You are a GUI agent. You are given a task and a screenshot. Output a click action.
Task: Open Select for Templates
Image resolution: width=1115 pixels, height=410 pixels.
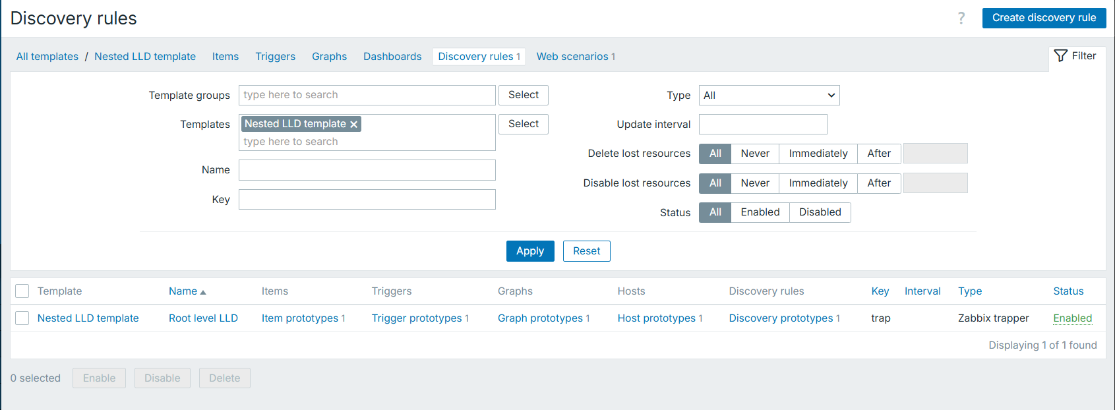pos(523,124)
